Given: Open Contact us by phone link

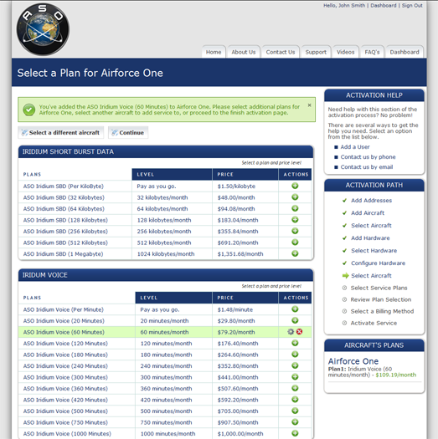Looking at the screenshot, I should point(368,157).
